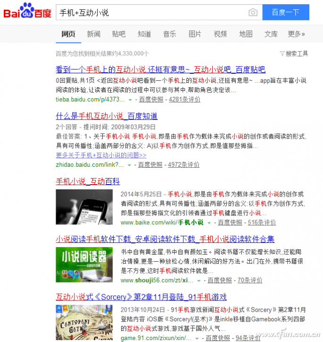Image resolution: width=323 pixels, height=342 pixels.
Task: Switch to the 新闻 tab
Action: [93, 34]
